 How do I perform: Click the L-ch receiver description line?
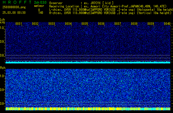coord(111,10)
